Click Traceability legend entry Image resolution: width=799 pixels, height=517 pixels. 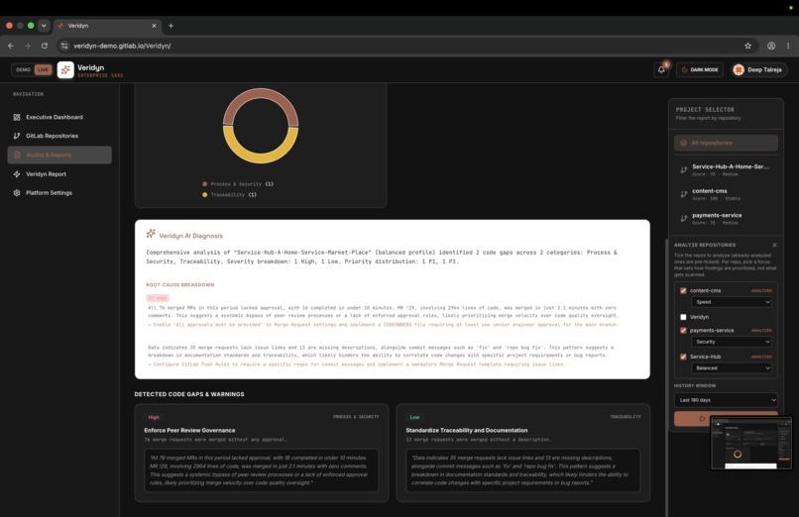pos(229,195)
